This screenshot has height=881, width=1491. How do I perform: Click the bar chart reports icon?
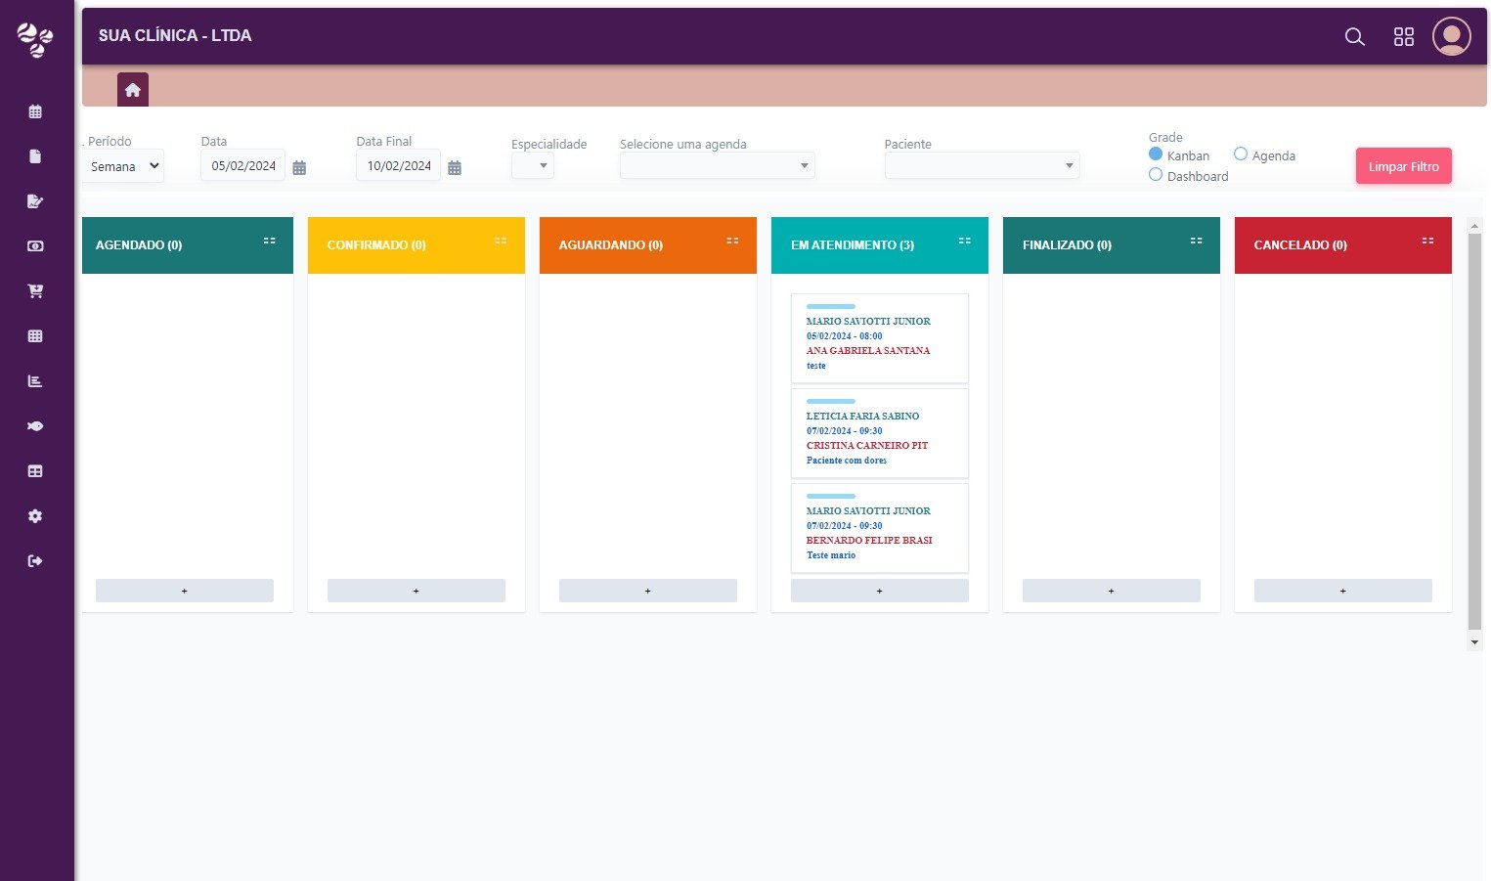[x=35, y=381]
